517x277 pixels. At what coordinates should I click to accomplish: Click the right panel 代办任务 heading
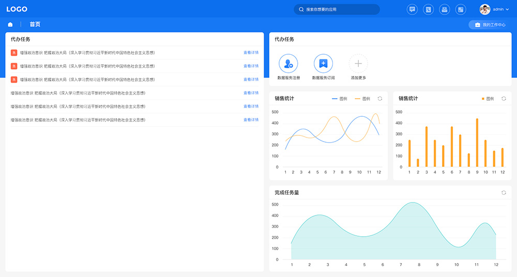[x=284, y=39]
